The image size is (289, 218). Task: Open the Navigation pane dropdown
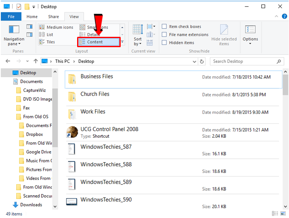[14, 35]
